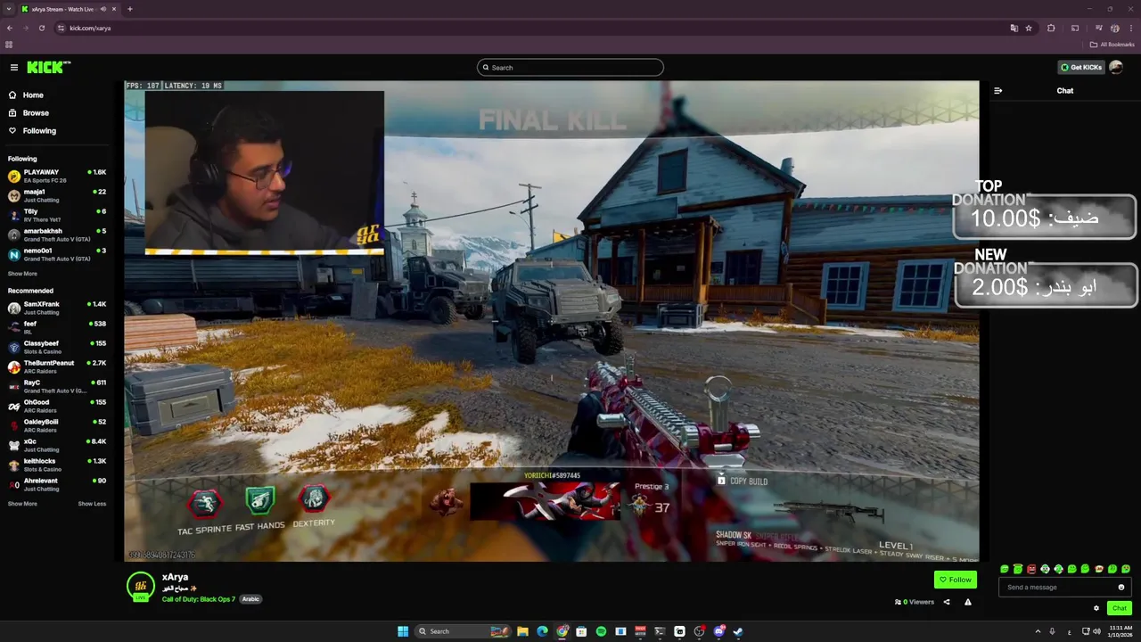Go back in browser history
1141x642 pixels.
point(10,28)
